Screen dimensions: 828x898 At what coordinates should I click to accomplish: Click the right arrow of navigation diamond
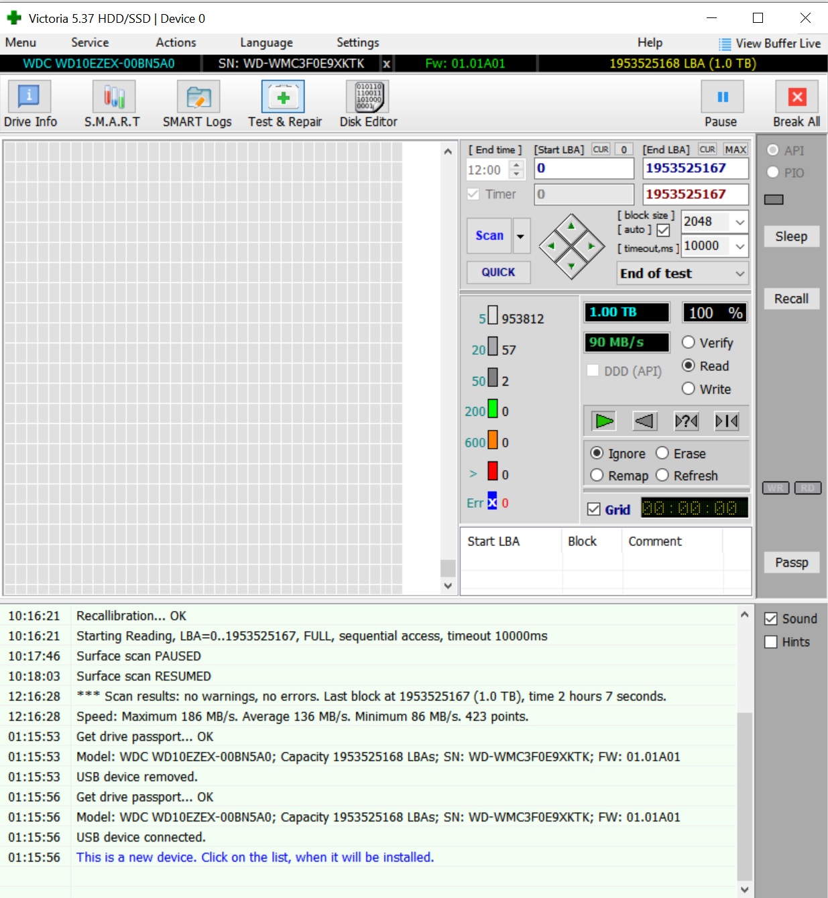pyautogui.click(x=591, y=246)
